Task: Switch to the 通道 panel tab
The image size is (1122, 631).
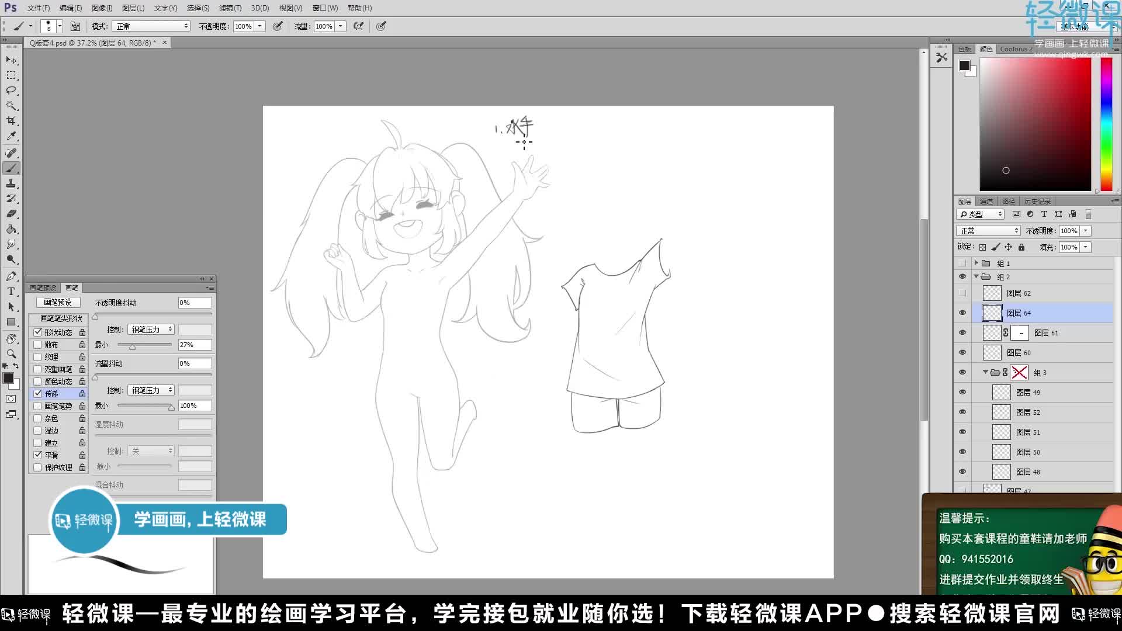Action: (987, 200)
